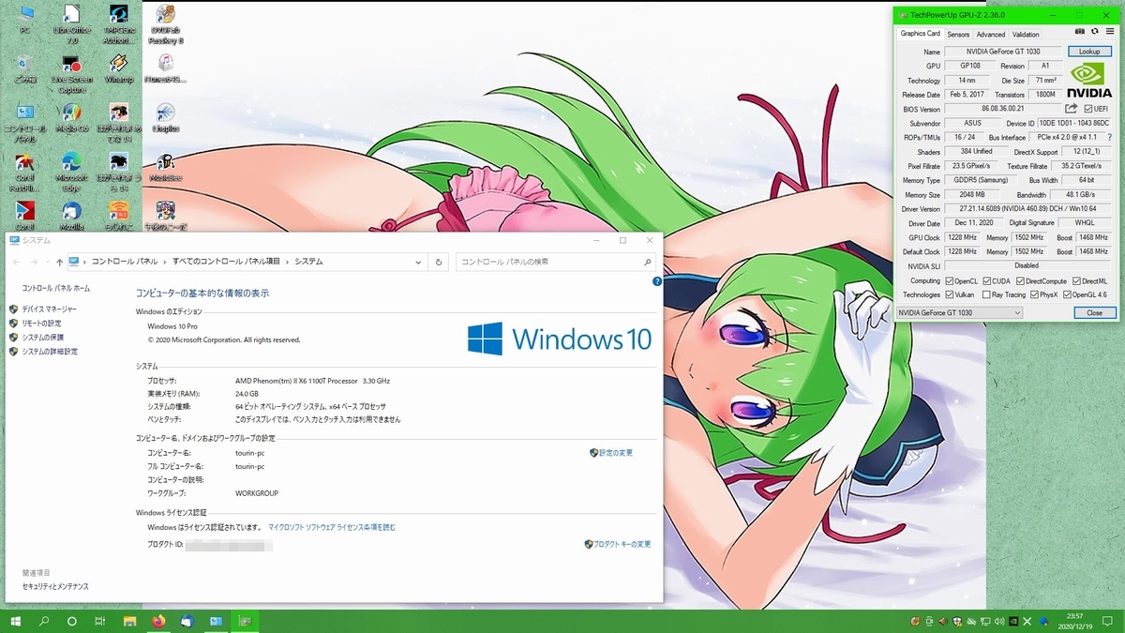
Task: Click help icon in System window
Action: 656,281
